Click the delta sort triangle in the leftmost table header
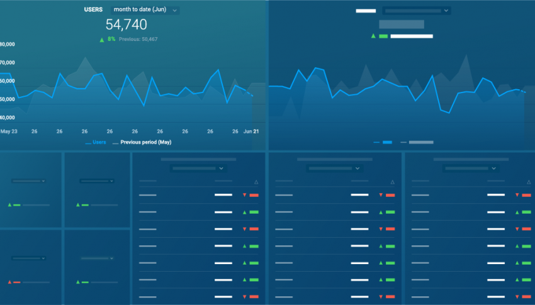Viewport: 535px width, 305px height. [x=256, y=182]
